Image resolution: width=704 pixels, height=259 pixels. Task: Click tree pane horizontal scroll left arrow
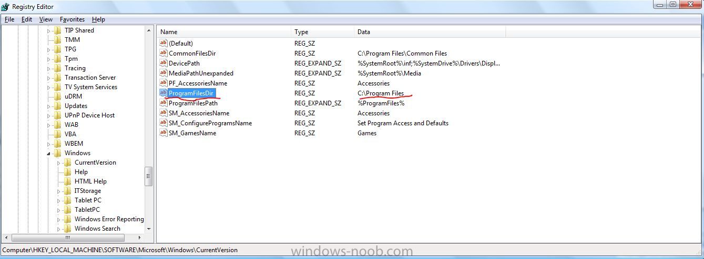click(5, 237)
